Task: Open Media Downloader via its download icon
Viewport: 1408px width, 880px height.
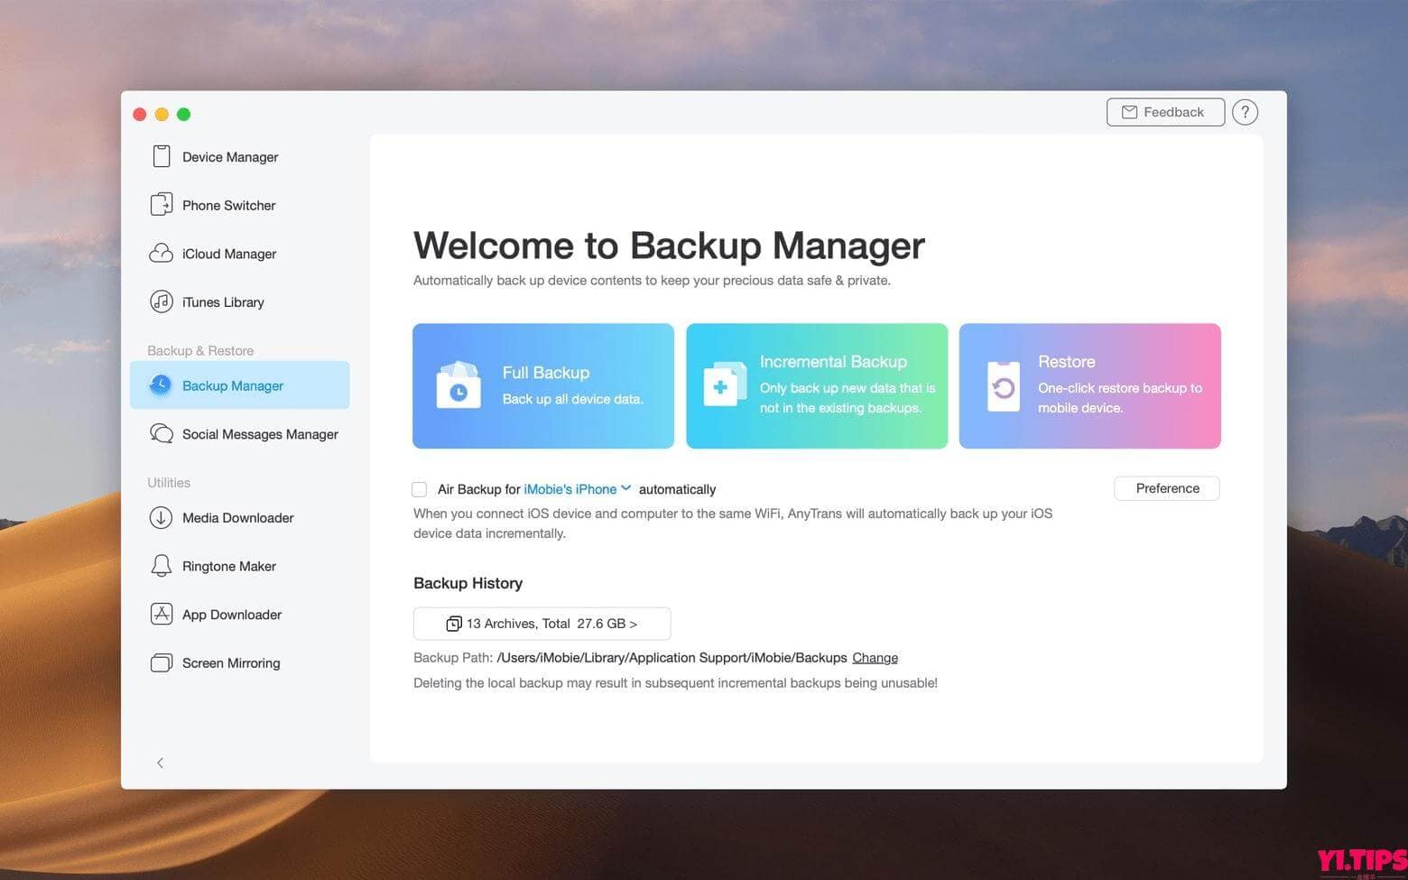Action: pos(161,517)
